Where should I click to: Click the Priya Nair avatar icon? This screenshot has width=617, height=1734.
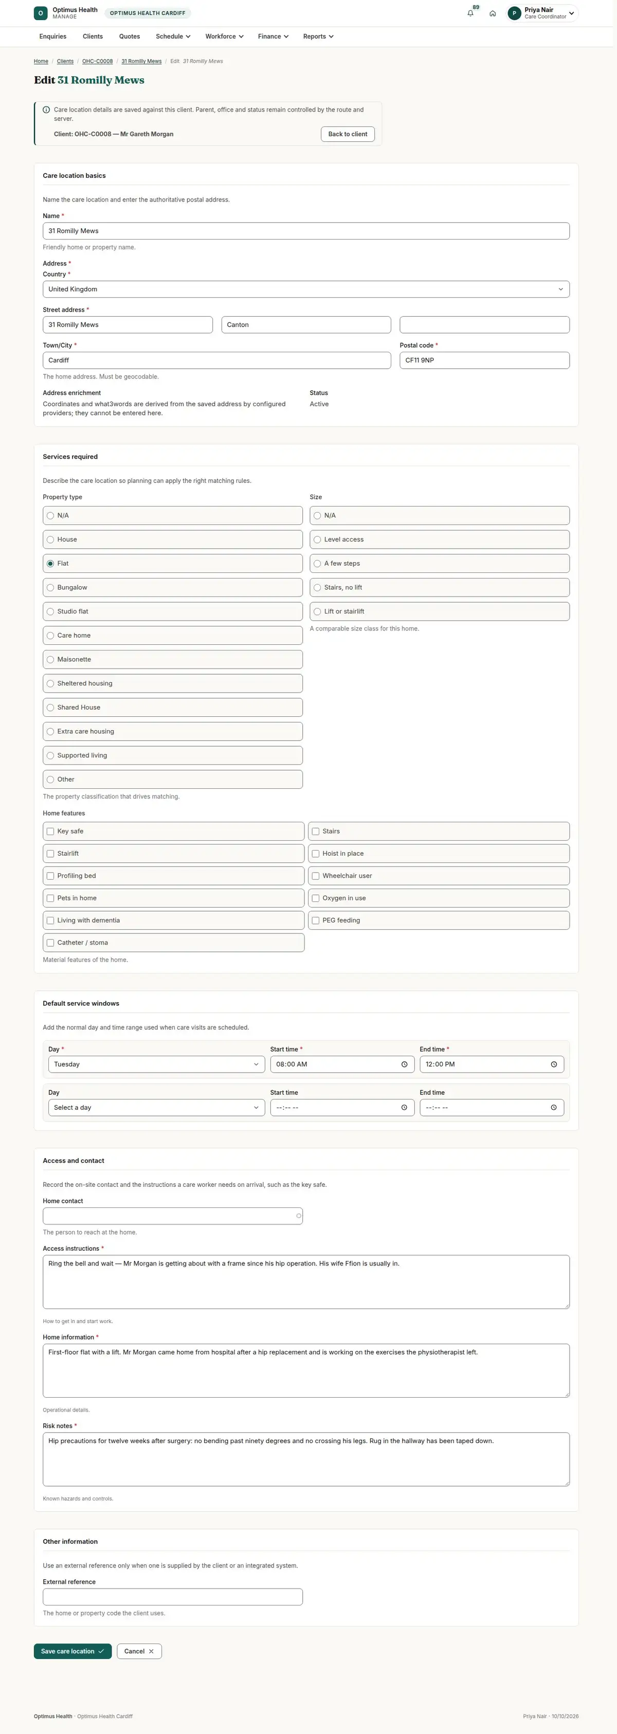click(514, 13)
